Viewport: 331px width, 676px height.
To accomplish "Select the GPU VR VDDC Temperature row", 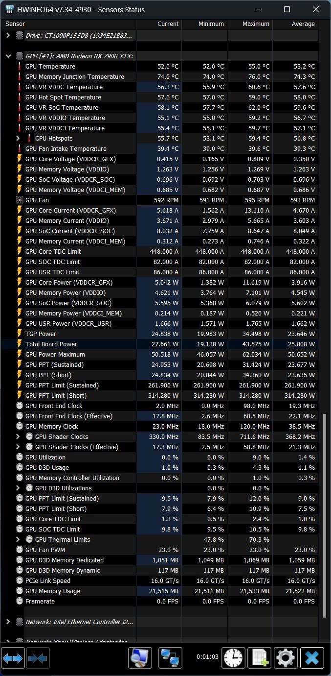I will pyautogui.click(x=159, y=87).
